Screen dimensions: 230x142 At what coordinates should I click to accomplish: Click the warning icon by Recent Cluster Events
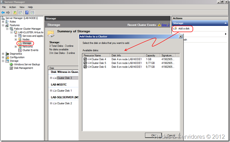click(x=159, y=25)
